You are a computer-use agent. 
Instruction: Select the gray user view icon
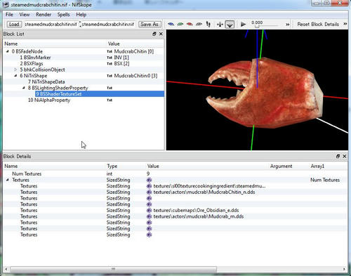199,24
